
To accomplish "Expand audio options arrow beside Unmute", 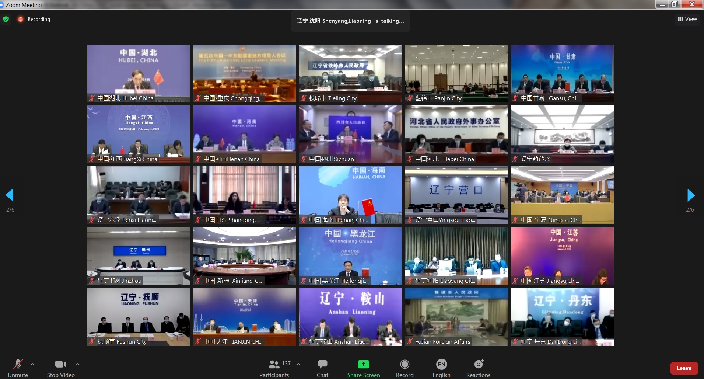I will point(32,364).
